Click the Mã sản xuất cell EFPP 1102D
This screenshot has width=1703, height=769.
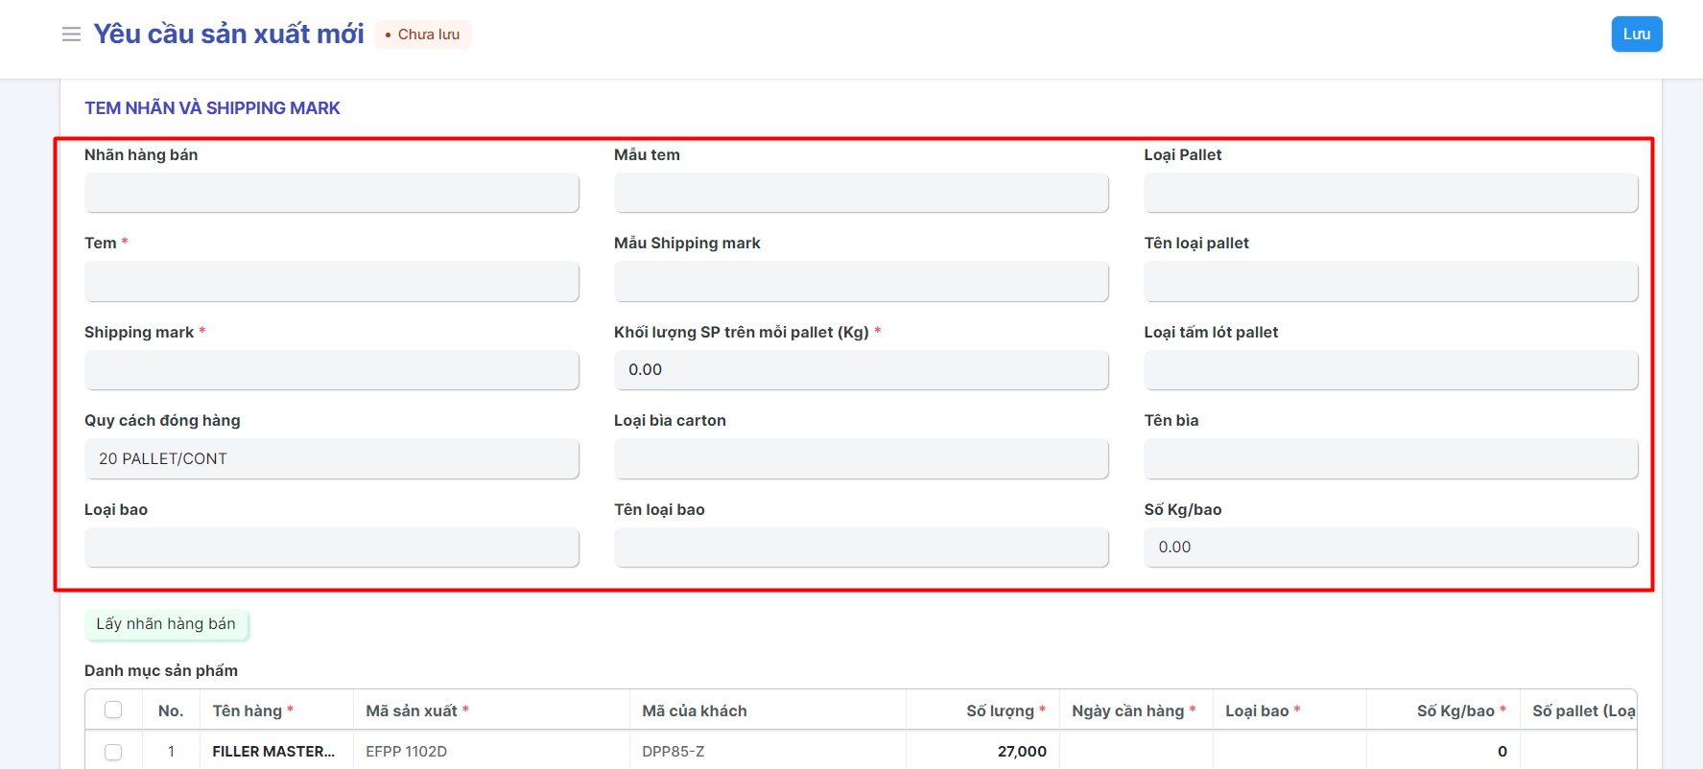490,752
